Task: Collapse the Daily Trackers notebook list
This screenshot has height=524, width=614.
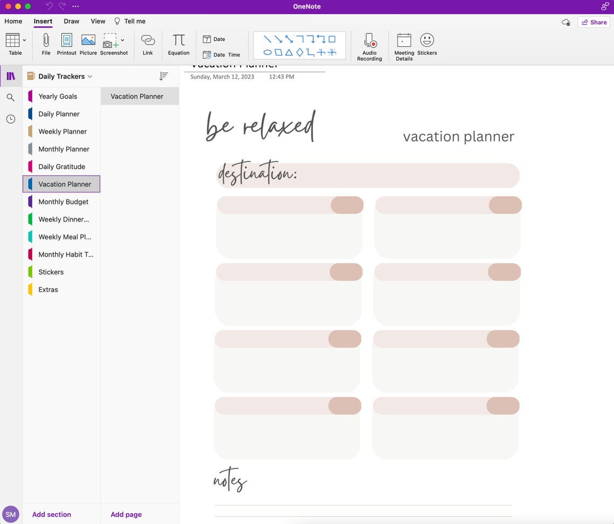Action: click(90, 76)
